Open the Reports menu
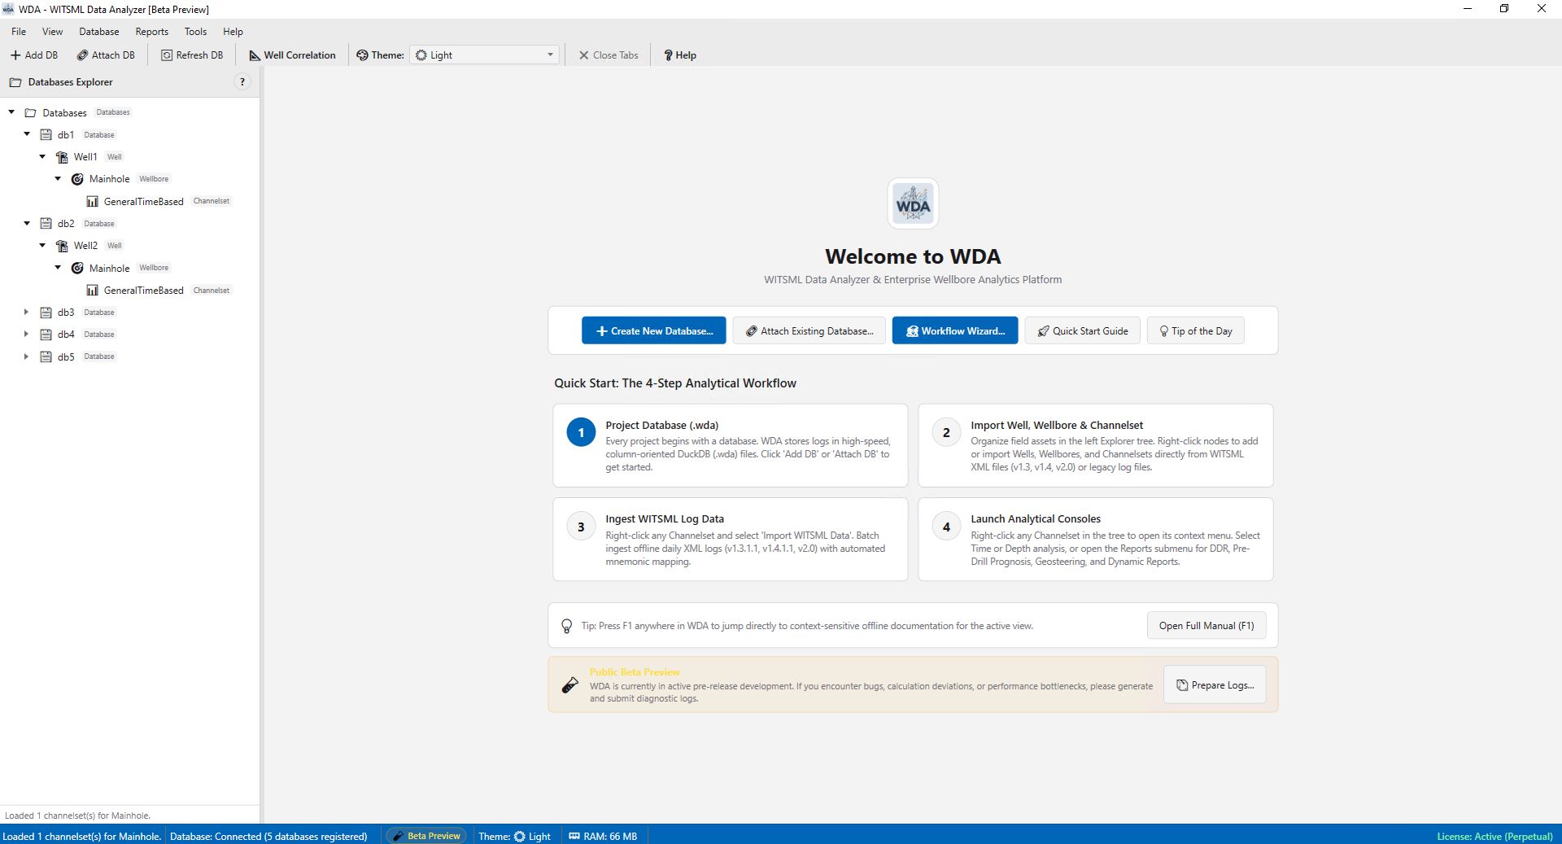Image resolution: width=1562 pixels, height=844 pixels. [152, 32]
